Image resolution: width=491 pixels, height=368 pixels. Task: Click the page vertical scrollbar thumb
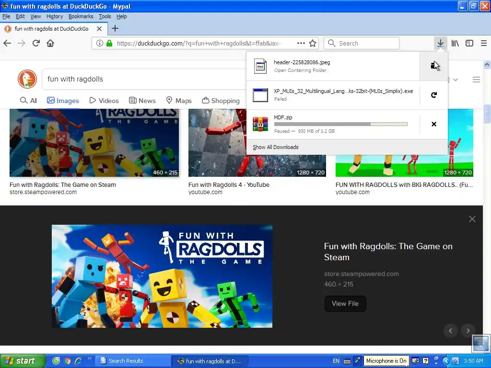[487, 114]
